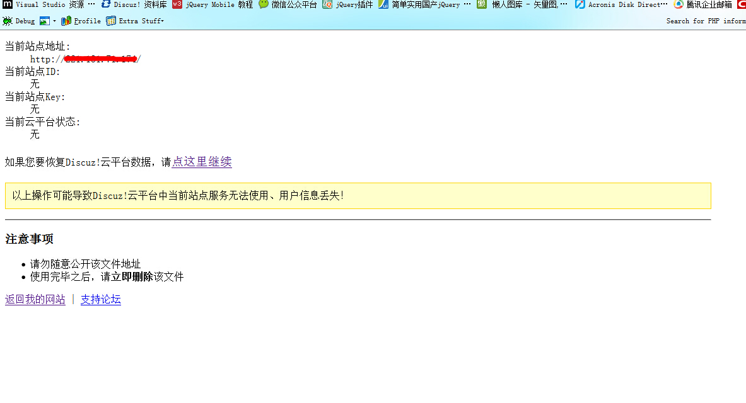Open dropdown arrow next to Debug picture icon
The width and height of the screenshot is (746, 403).
click(x=54, y=21)
